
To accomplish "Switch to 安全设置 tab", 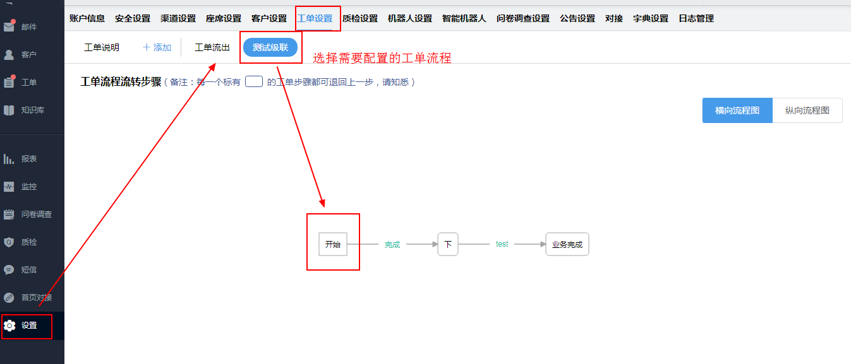I will (133, 18).
